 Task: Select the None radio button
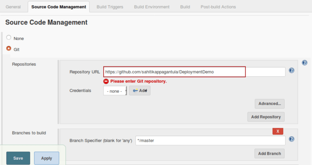coord(9,38)
